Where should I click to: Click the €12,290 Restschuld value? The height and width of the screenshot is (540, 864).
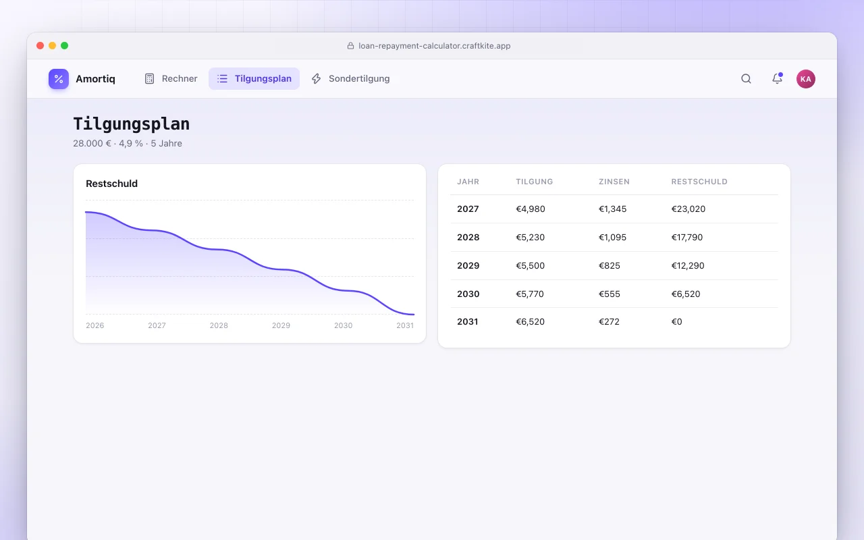coord(688,266)
